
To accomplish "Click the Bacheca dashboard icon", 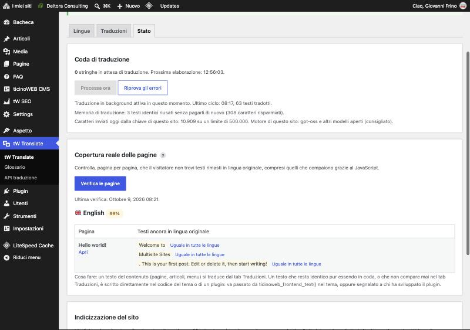I will pos(6,22).
